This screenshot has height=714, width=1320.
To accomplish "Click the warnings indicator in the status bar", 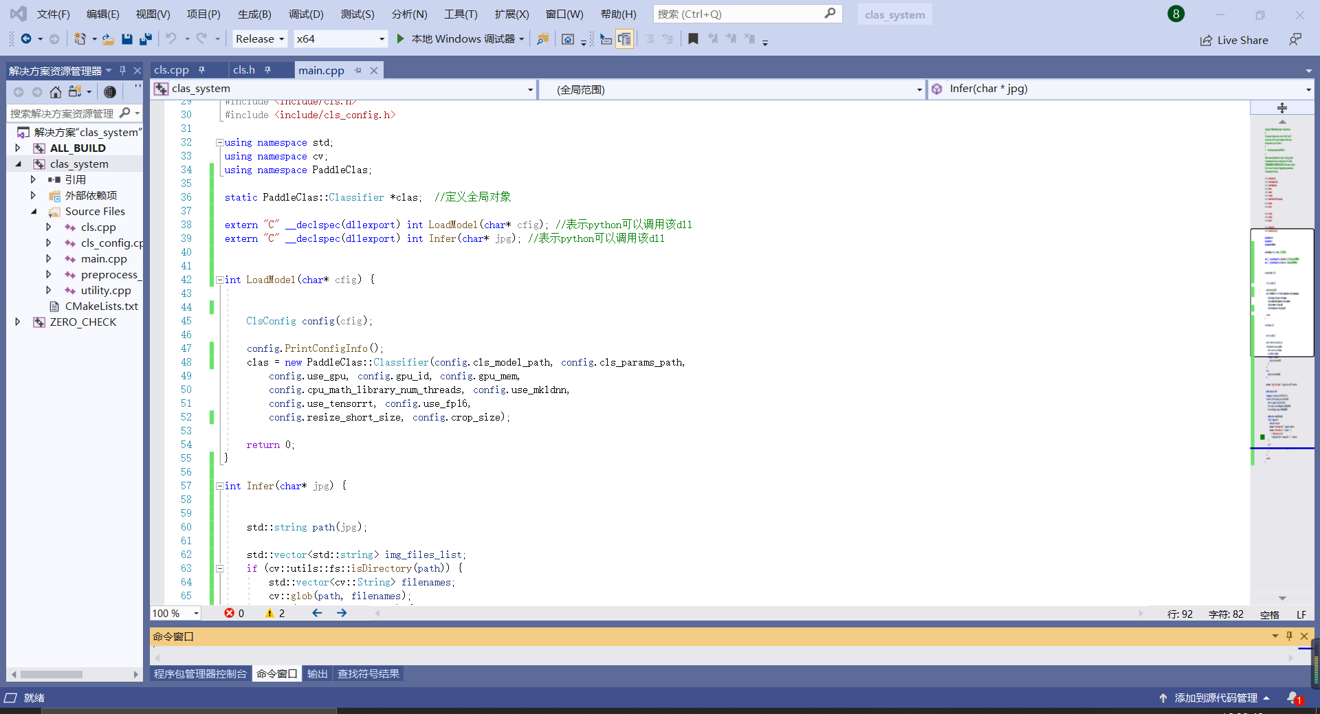I will pos(274,613).
